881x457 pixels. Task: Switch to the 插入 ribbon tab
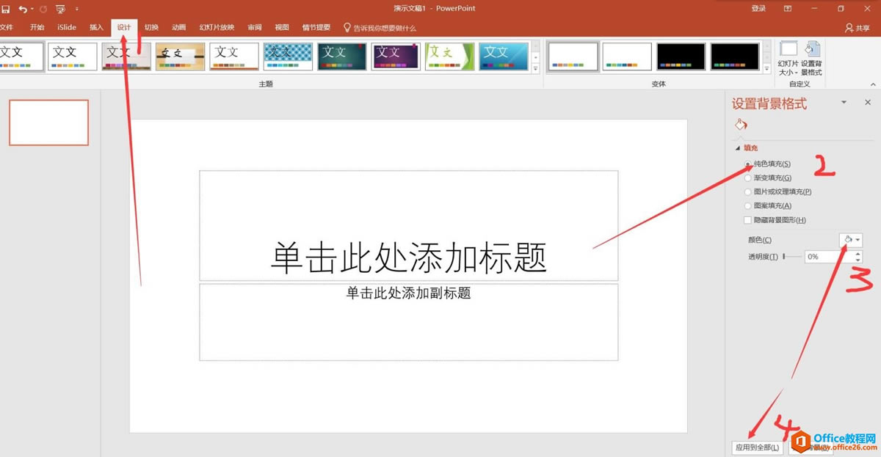tap(96, 26)
